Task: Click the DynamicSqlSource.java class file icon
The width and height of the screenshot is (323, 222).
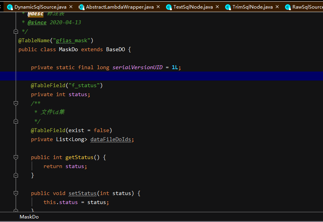Action: [10, 7]
